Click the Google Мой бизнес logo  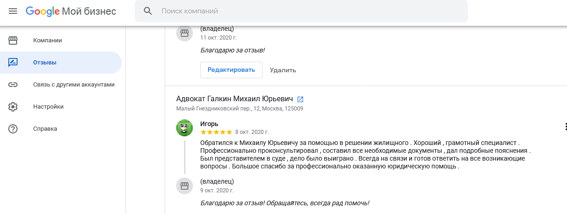71,11
